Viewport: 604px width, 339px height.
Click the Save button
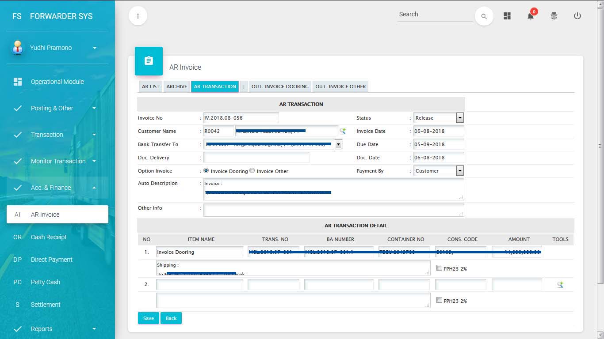[x=148, y=318]
